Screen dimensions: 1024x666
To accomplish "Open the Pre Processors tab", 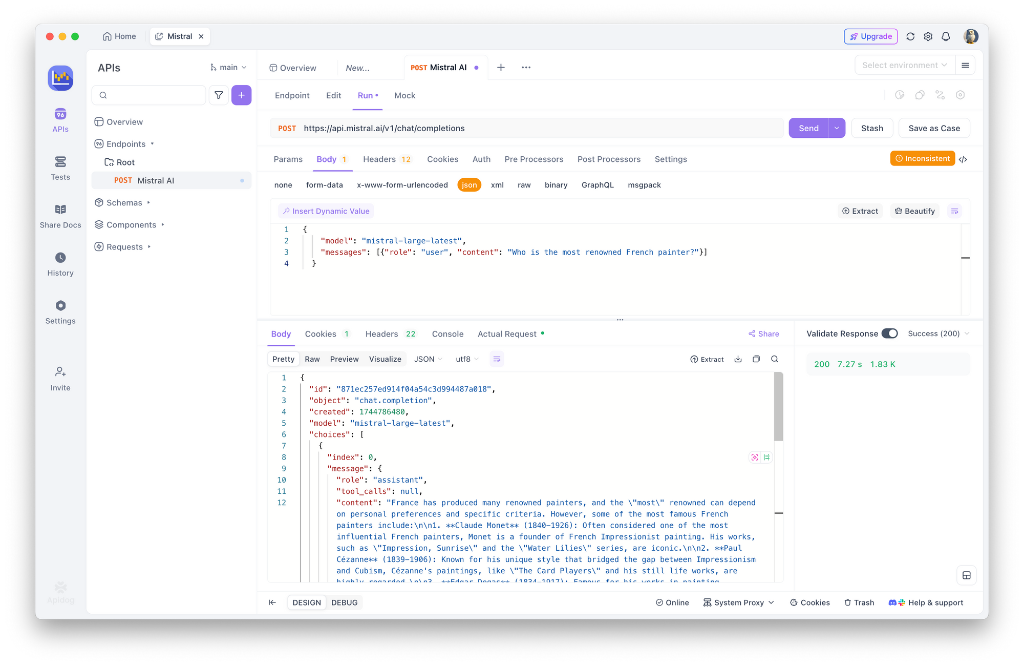I will coord(534,159).
